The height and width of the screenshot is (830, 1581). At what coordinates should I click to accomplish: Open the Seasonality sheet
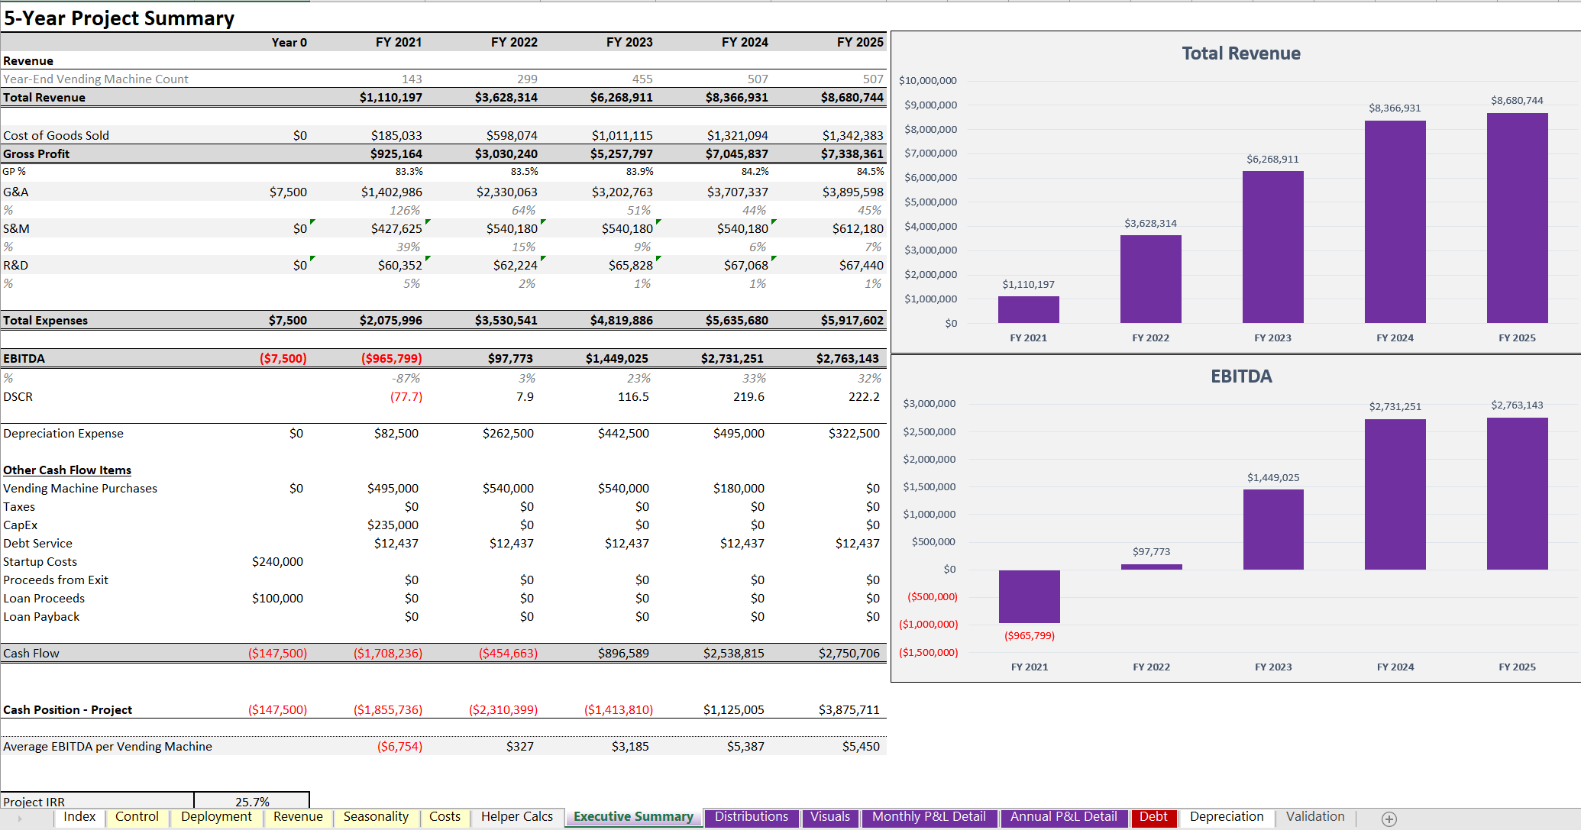click(376, 817)
